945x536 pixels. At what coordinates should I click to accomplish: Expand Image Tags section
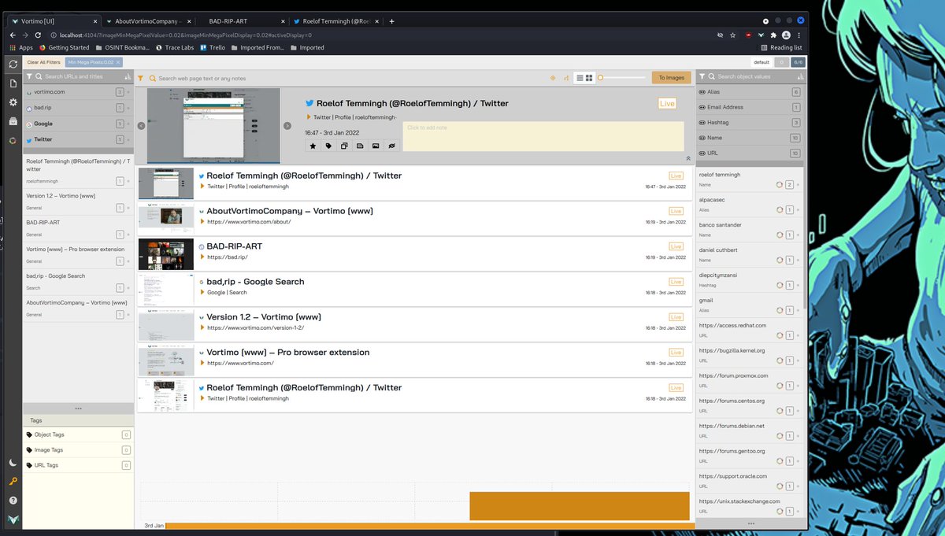[78, 450]
